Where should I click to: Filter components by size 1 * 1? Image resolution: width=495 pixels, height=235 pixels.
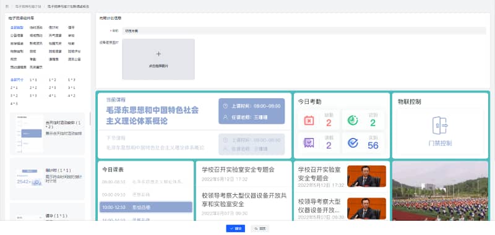[33, 80]
